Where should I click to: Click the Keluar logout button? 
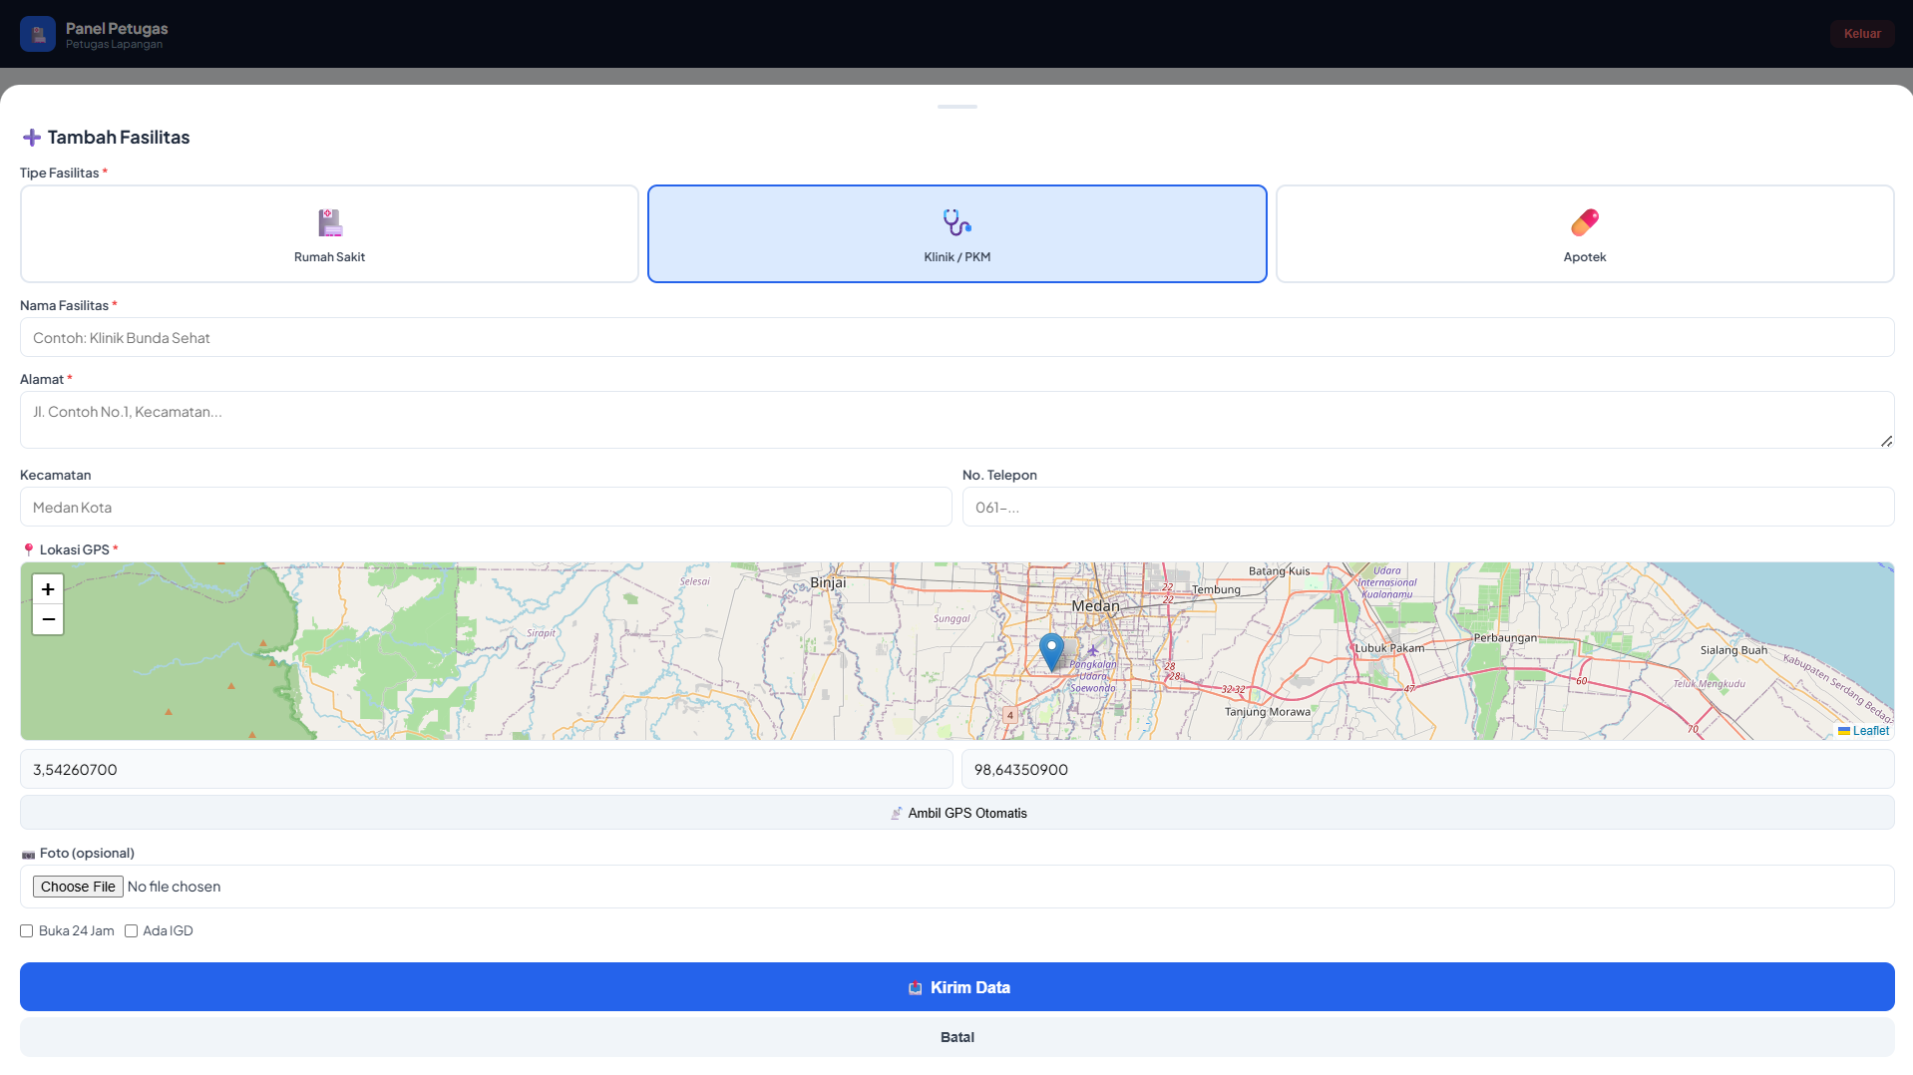[1861, 34]
